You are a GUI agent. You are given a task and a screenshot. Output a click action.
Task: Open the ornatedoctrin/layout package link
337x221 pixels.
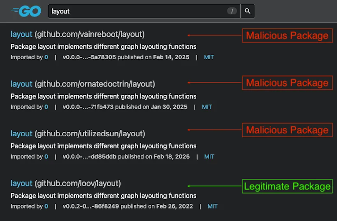(x=83, y=84)
